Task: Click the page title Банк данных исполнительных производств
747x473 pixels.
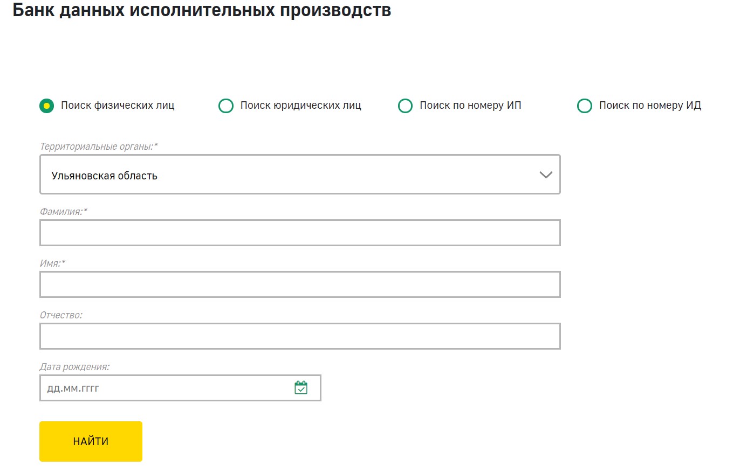Action: [202, 10]
